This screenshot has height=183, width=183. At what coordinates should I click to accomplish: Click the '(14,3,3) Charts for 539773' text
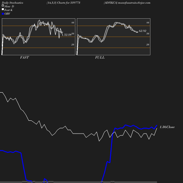(x=63, y=3)
